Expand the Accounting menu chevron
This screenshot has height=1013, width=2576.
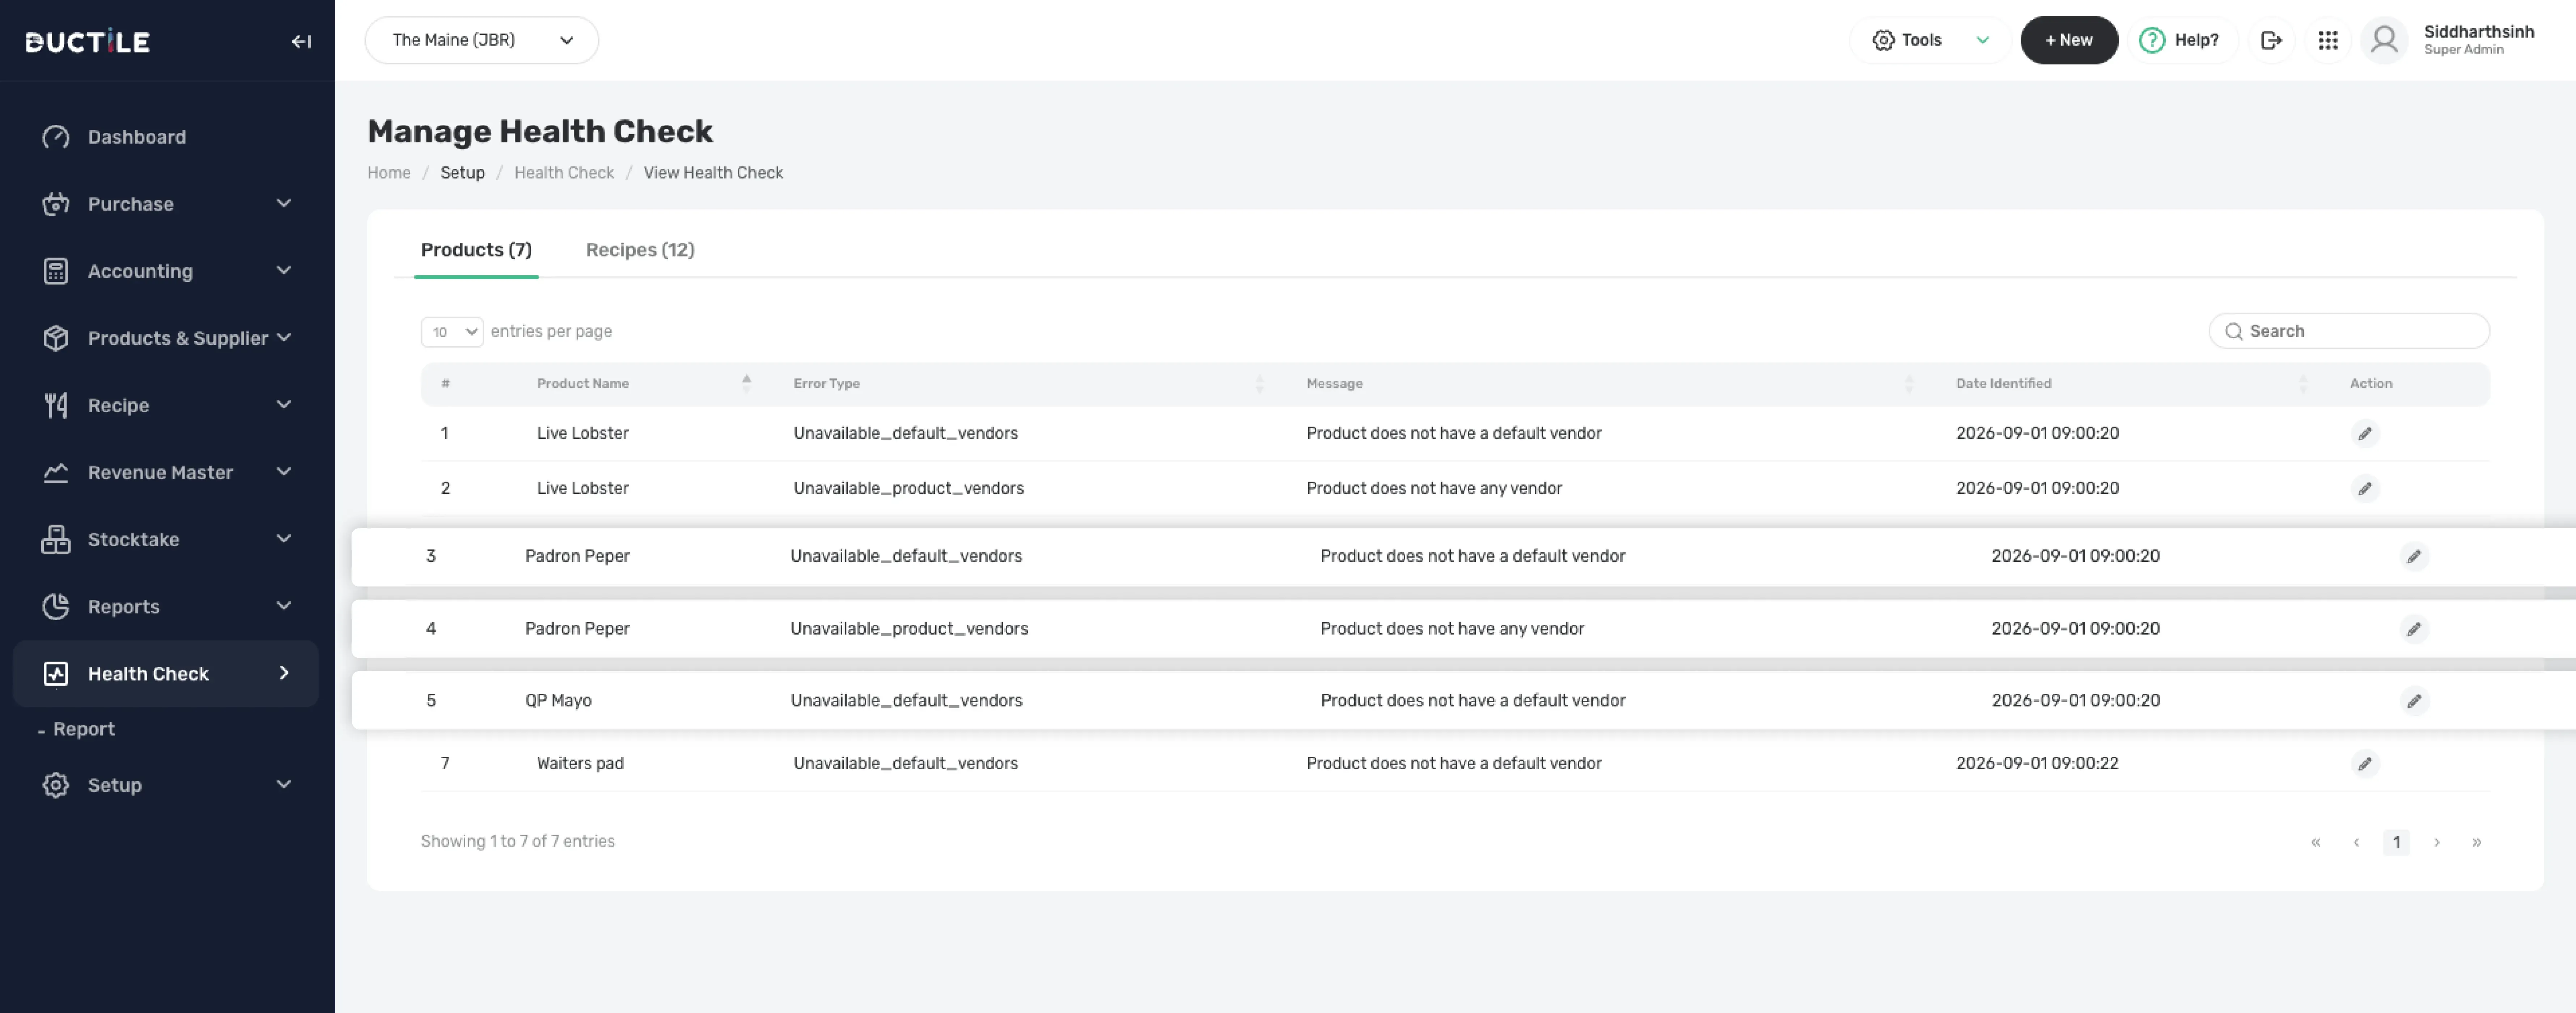click(284, 270)
